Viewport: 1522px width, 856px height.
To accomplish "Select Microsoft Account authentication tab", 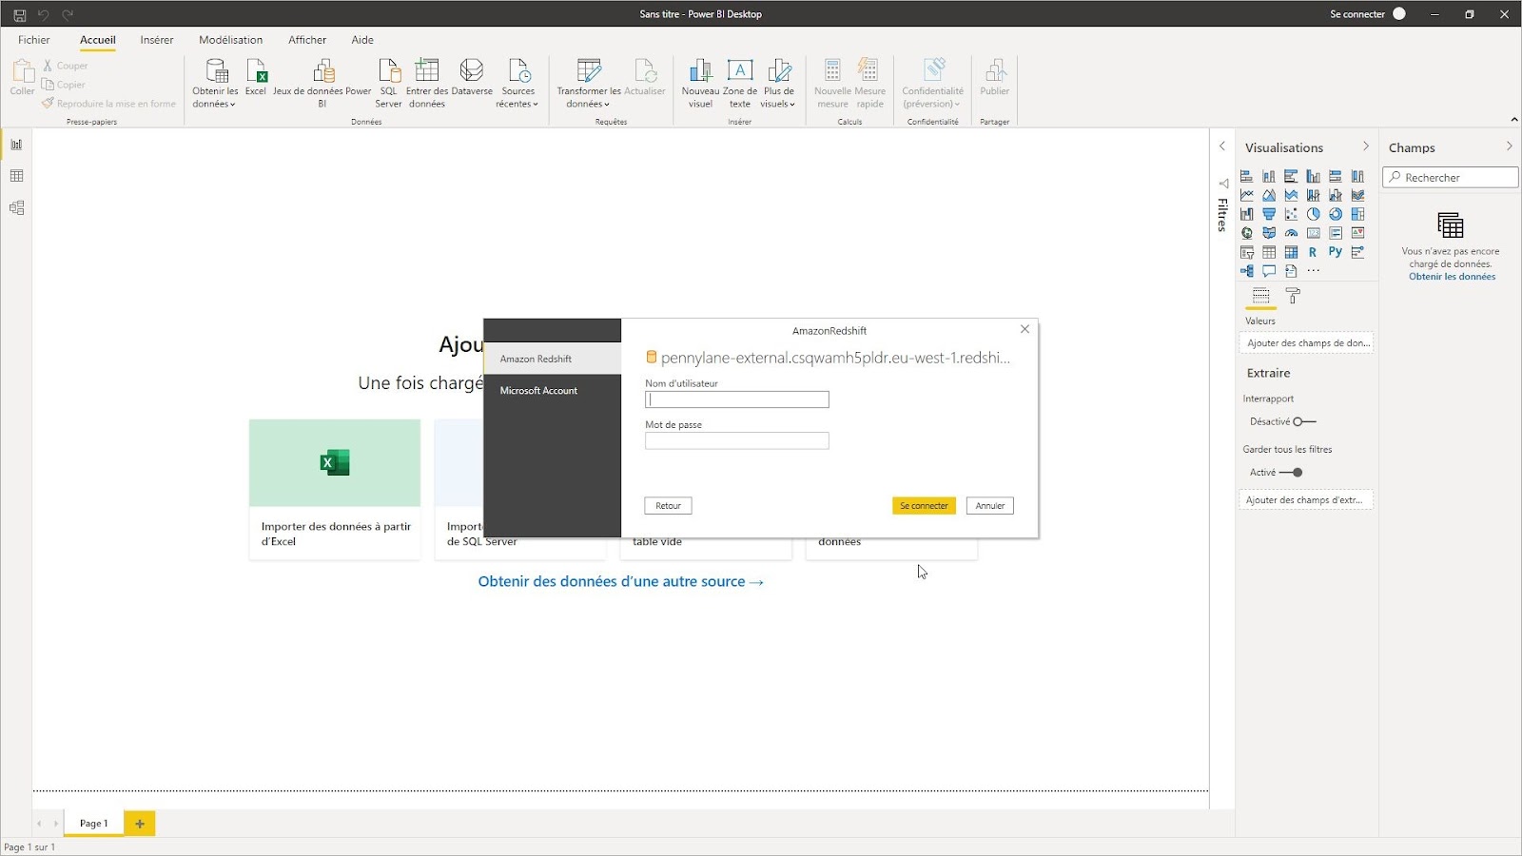I will (552, 391).
